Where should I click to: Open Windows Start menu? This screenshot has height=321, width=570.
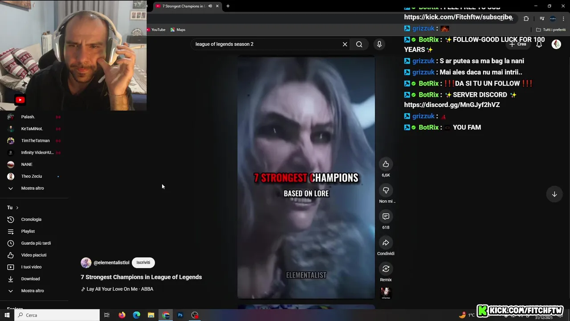point(7,315)
